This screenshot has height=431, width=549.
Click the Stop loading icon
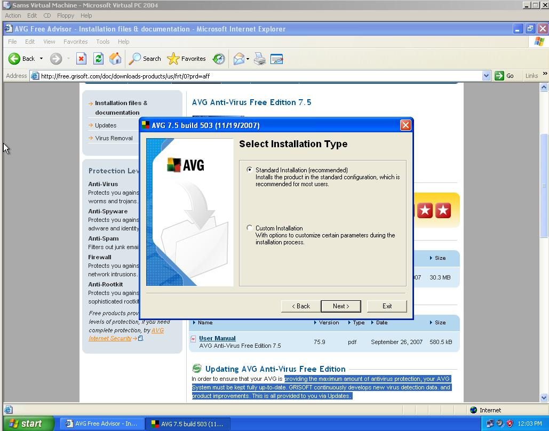(x=81, y=59)
